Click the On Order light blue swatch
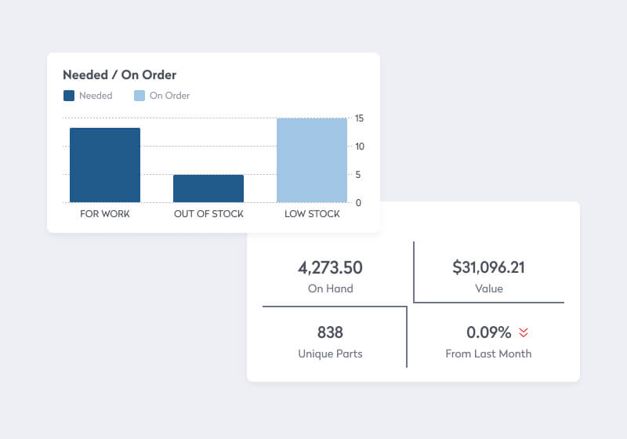 point(140,96)
